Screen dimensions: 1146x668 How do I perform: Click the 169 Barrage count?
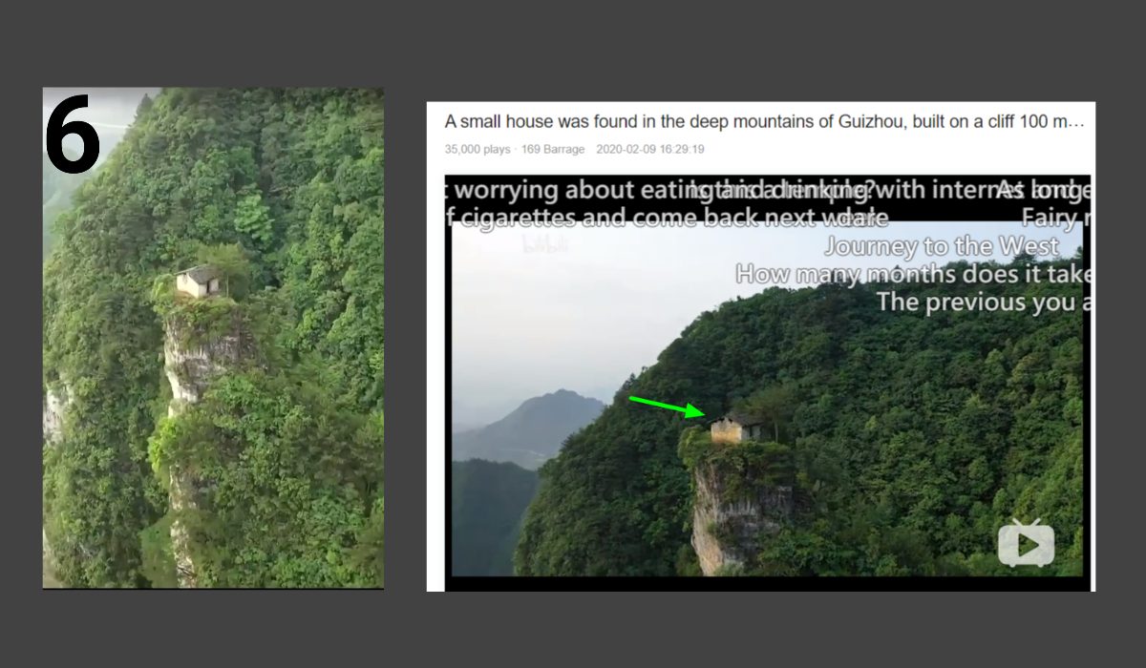[x=553, y=149]
